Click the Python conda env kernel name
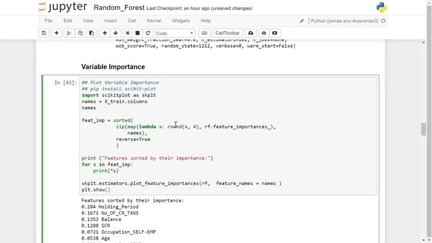This screenshot has width=432, height=243. [344, 21]
